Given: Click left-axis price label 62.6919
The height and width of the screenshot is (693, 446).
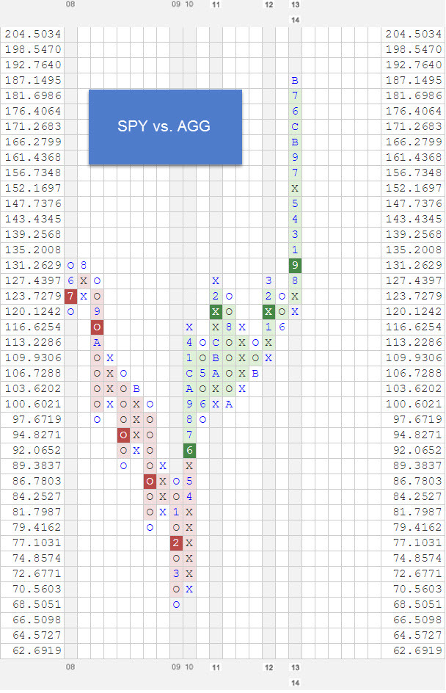Looking at the screenshot, I should click(37, 650).
